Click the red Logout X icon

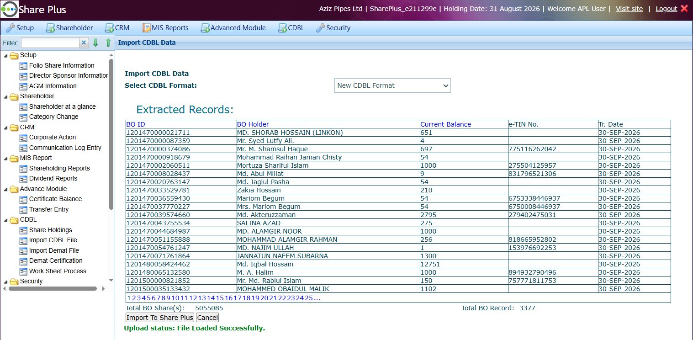[x=684, y=8]
